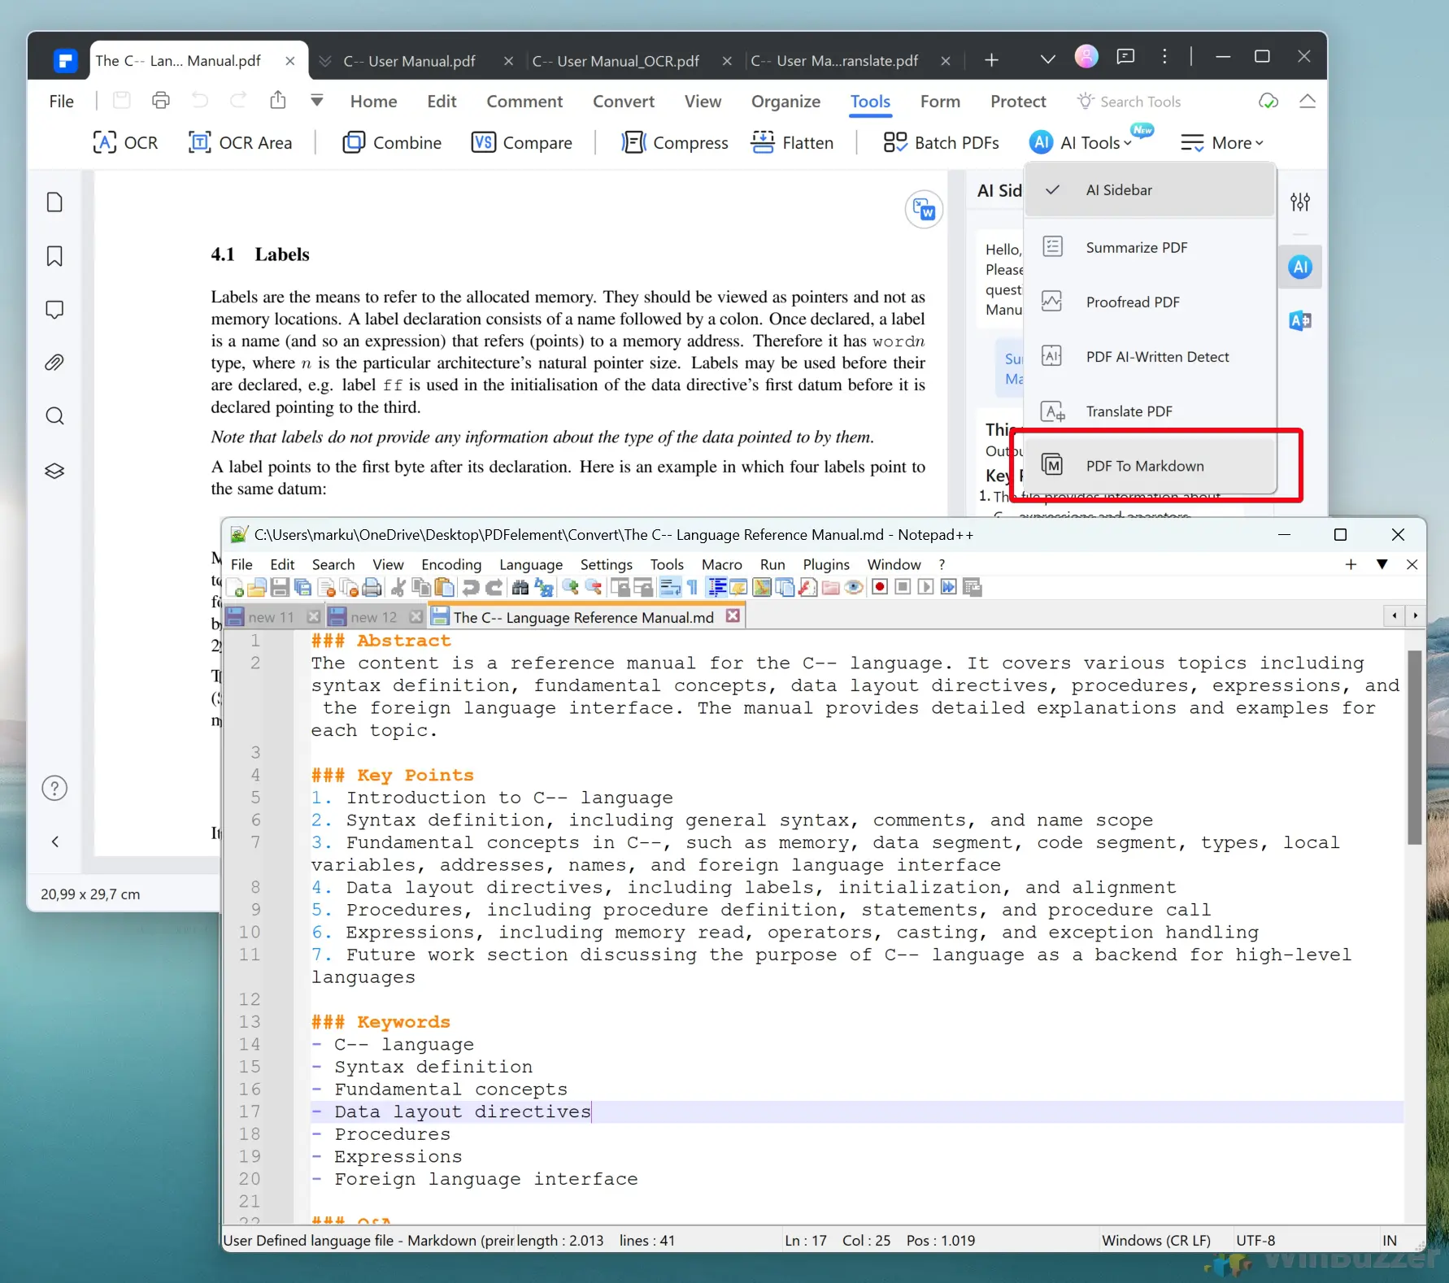The image size is (1449, 1283).
Task: Toggle show all characters in Notepad++
Action: 693,587
